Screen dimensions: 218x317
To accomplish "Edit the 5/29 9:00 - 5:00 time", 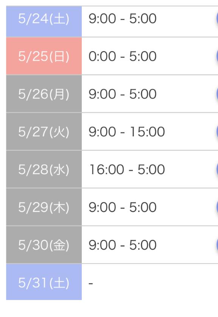I will pyautogui.click(x=122, y=207).
